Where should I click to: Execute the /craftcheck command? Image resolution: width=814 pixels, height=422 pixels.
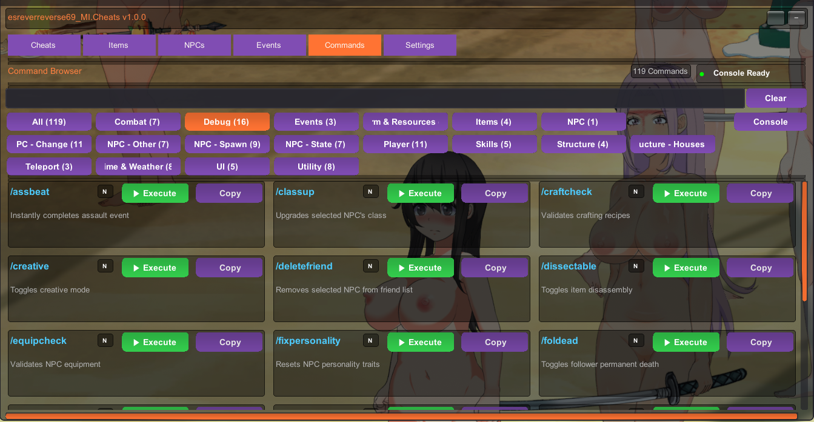pyautogui.click(x=686, y=193)
